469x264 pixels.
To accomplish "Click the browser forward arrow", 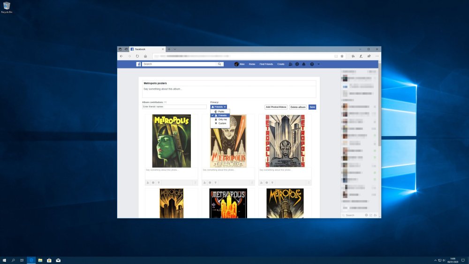I will 129,56.
